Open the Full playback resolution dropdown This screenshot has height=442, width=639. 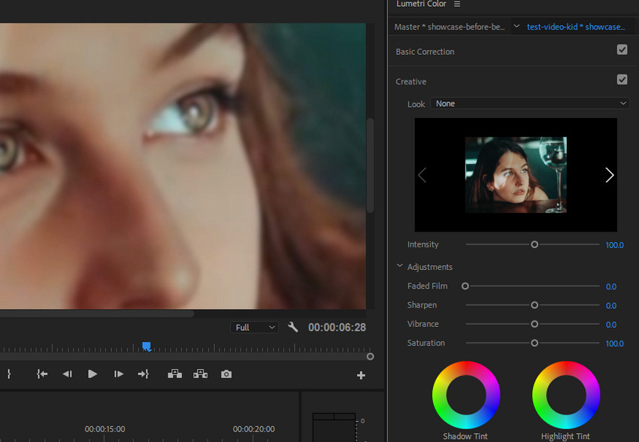(x=254, y=327)
